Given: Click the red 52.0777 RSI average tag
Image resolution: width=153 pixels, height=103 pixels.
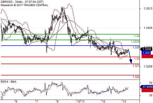Looking at the screenshot, I should point(147,90).
